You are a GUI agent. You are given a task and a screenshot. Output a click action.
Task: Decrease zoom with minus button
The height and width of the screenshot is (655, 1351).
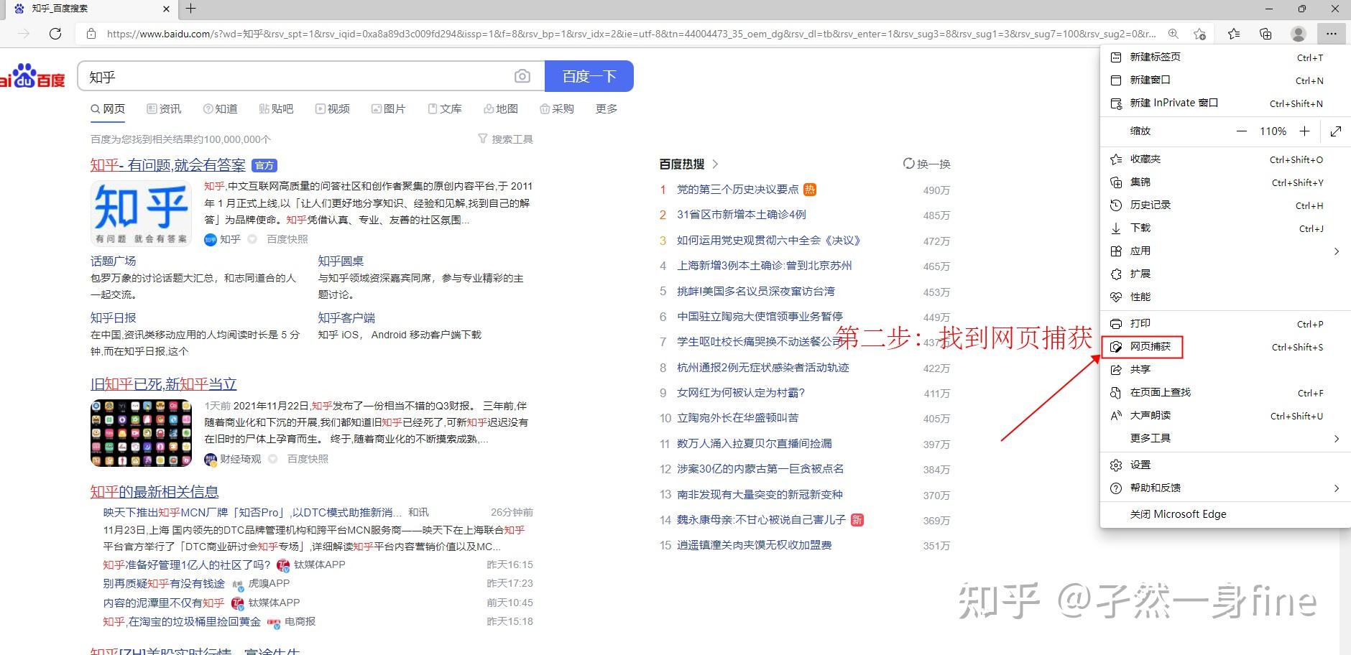(1241, 131)
